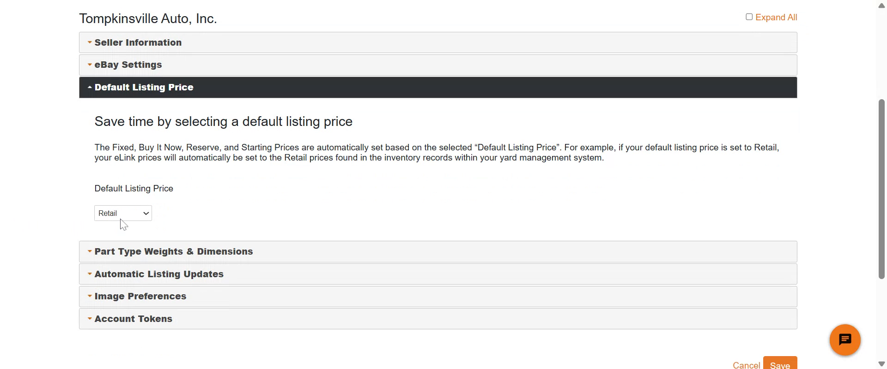The image size is (887, 369).
Task: Expand the Account Tokens section
Action: (x=134, y=319)
